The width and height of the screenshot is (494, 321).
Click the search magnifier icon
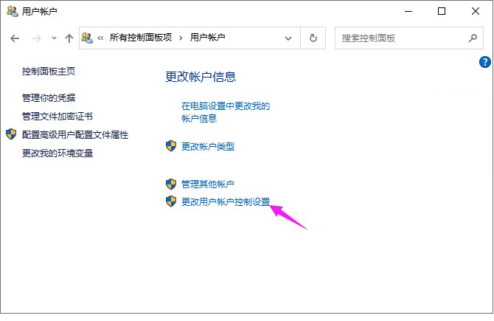pos(473,38)
